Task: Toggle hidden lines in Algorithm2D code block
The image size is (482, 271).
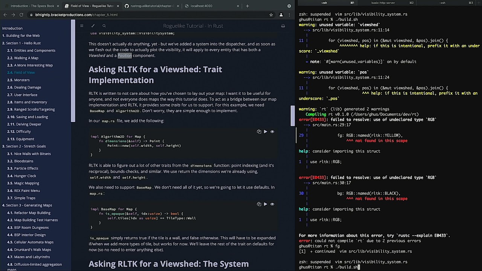Action: (272, 132)
